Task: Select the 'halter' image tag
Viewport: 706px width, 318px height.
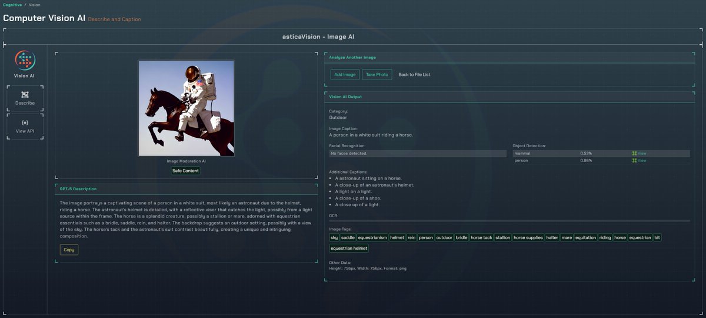Action: tap(552, 237)
